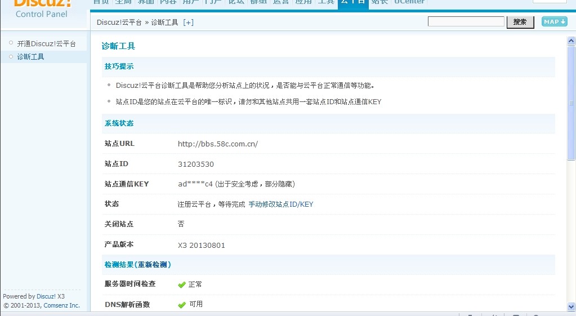Select 诊断工具 in the left sidebar
The image size is (576, 316).
30,56
